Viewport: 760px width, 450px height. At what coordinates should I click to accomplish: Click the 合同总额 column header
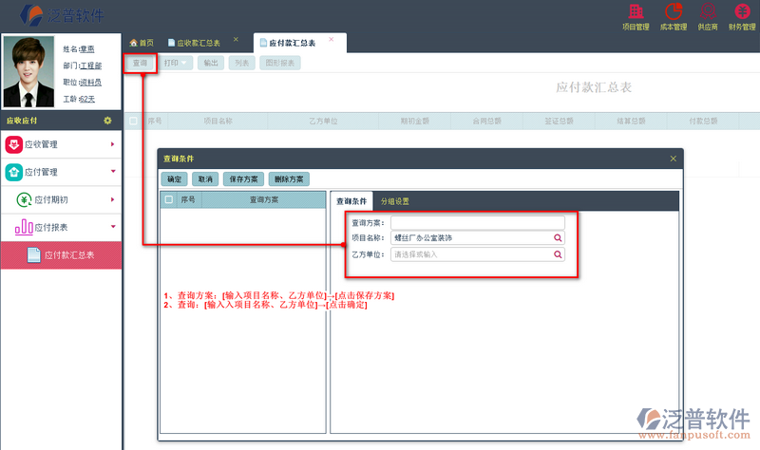coord(487,121)
